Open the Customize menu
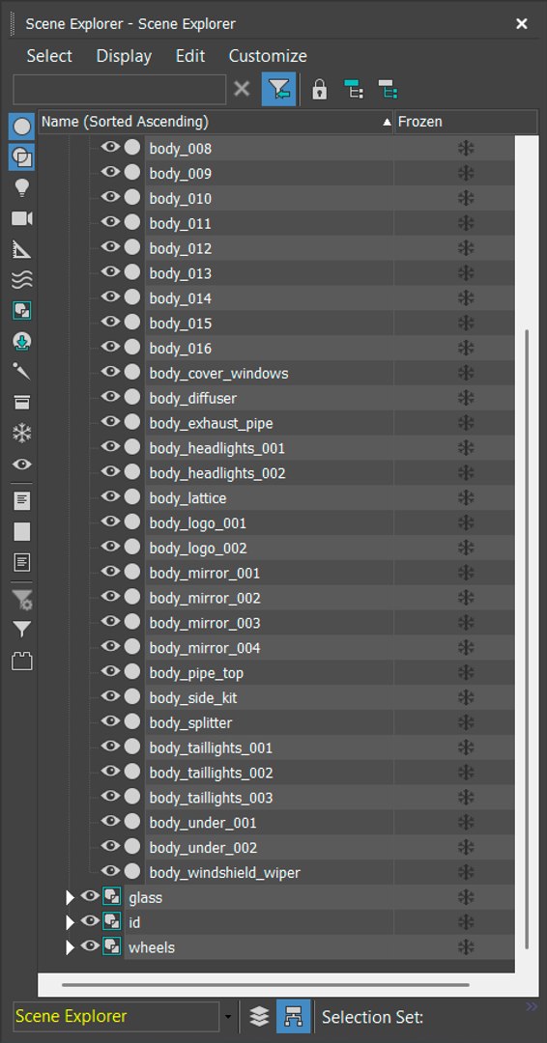This screenshot has height=1043, width=547. click(268, 56)
